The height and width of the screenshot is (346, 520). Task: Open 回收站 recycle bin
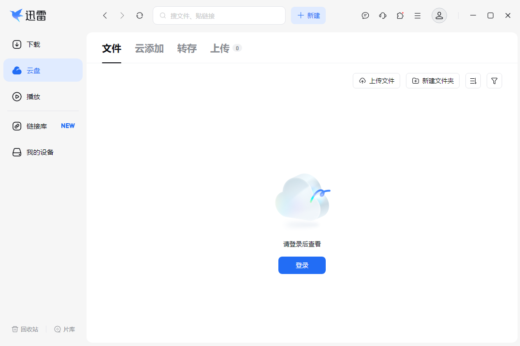coord(25,329)
